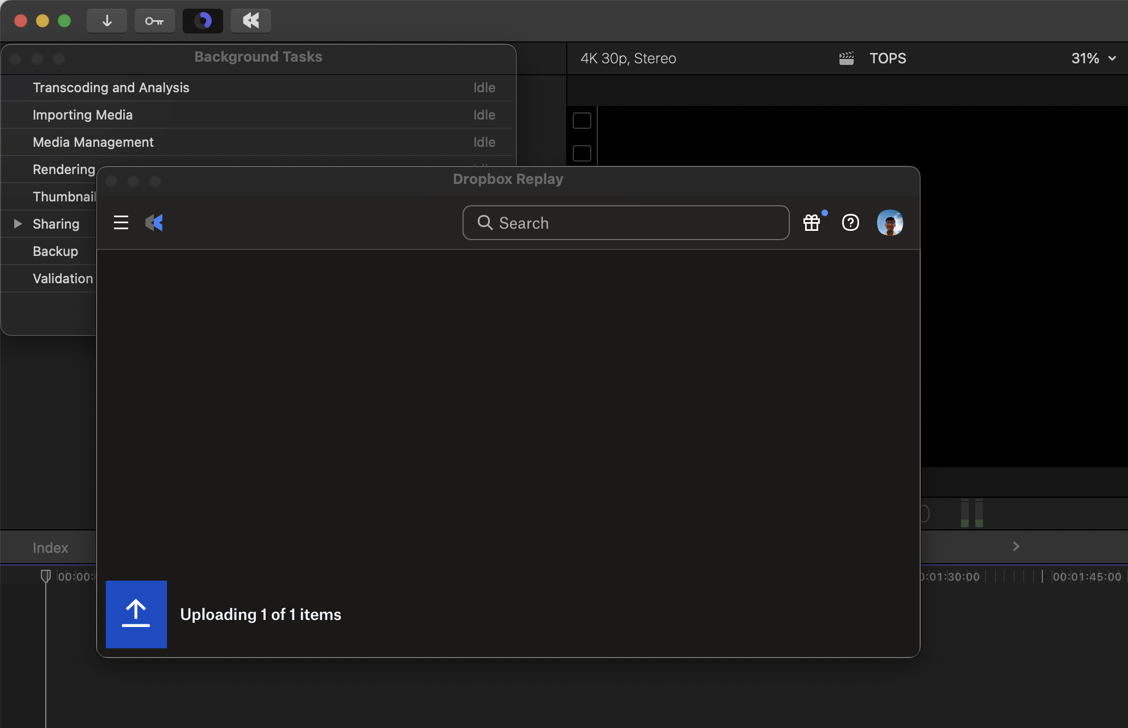Click the Dropbox Replay logo icon
1128x728 pixels.
tap(154, 223)
